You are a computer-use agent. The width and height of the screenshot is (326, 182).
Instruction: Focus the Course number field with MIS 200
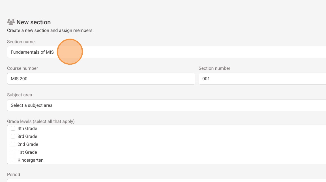tap(101, 79)
